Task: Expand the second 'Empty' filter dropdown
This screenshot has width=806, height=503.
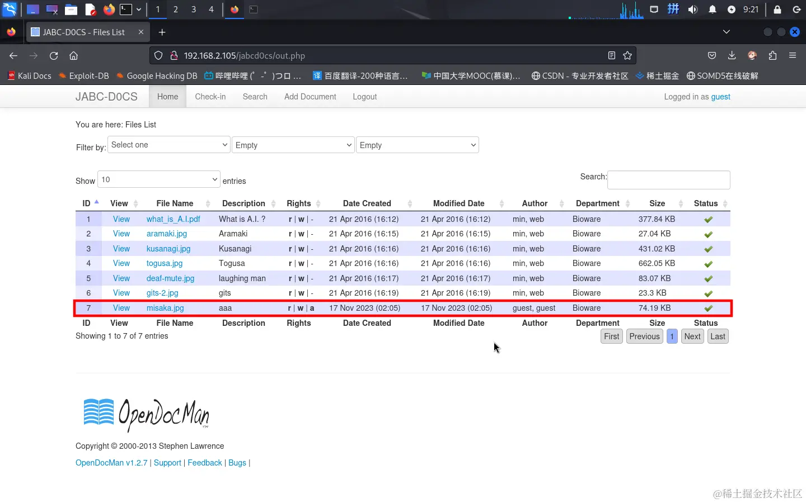Action: coord(418,145)
